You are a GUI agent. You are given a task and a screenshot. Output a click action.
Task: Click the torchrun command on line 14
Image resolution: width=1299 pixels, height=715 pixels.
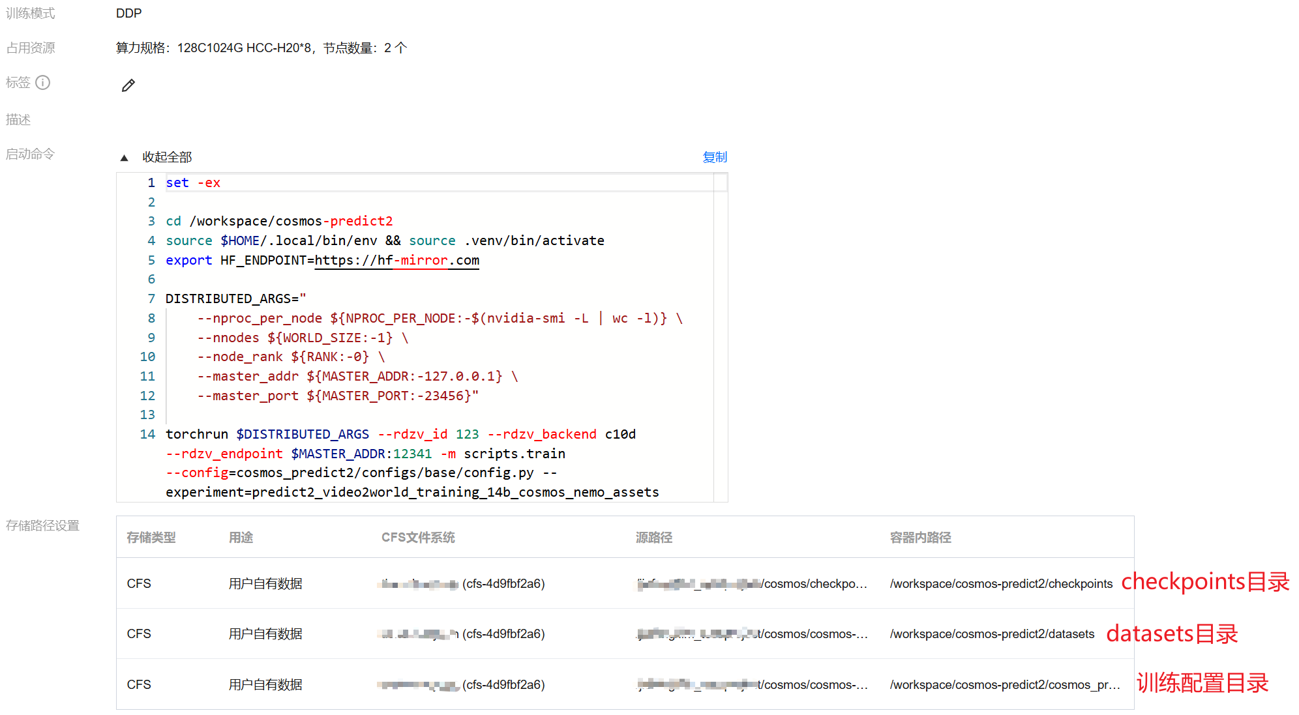197,434
